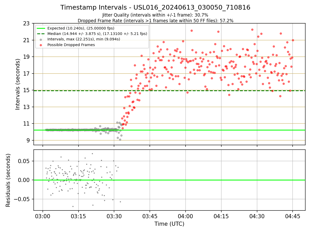Click the gray marker sample in the legend
Viewport: 311px width, 233px height.
point(41,39)
